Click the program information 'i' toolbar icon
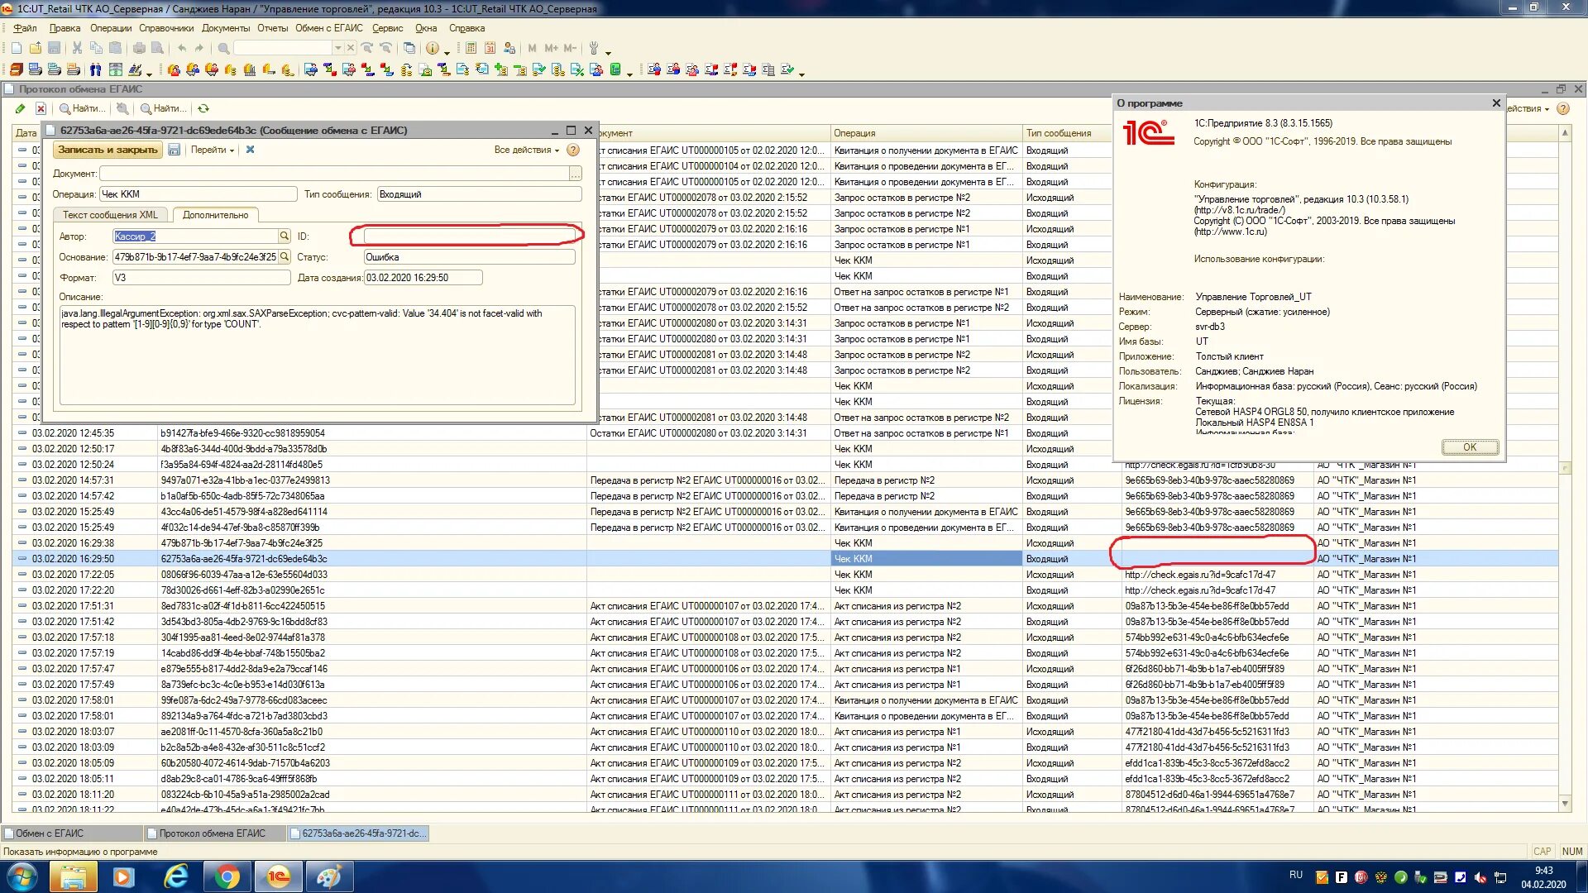This screenshot has height=893, width=1588. coord(432,48)
